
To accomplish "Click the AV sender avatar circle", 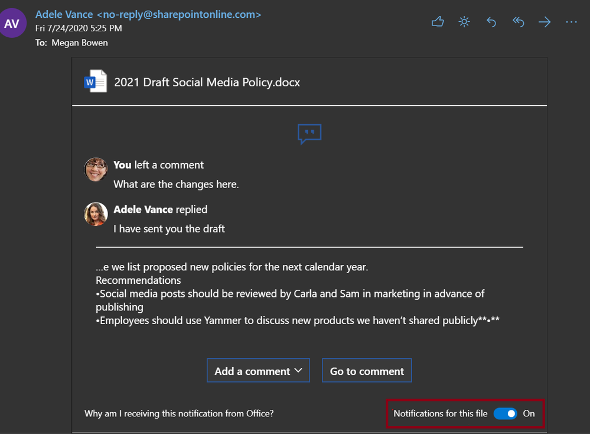I will click(12, 23).
